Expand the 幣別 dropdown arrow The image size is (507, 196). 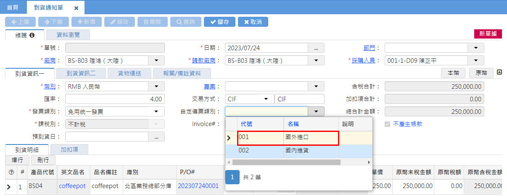tap(156, 87)
